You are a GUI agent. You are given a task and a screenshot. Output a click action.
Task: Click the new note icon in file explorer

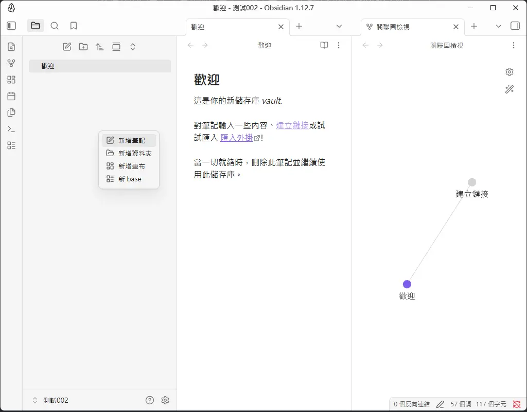[67, 47]
